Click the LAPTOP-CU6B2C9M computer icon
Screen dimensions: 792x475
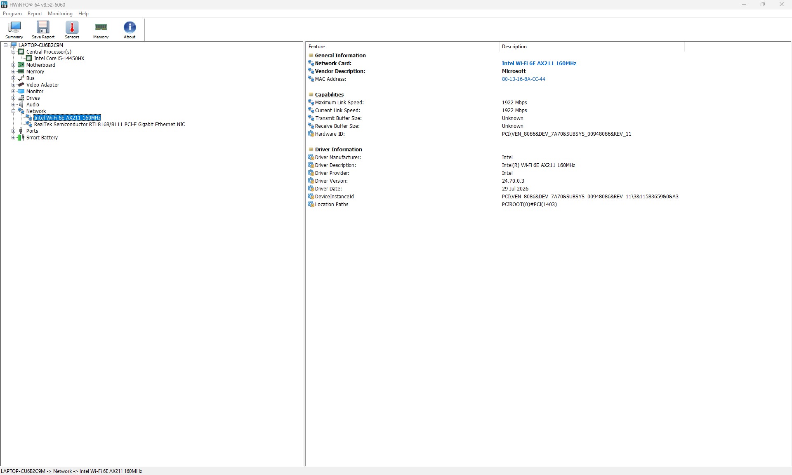click(x=13, y=45)
